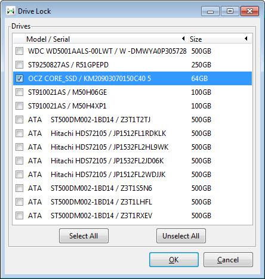
Task: Sort by the Model / Serial column header
Action: (48, 39)
